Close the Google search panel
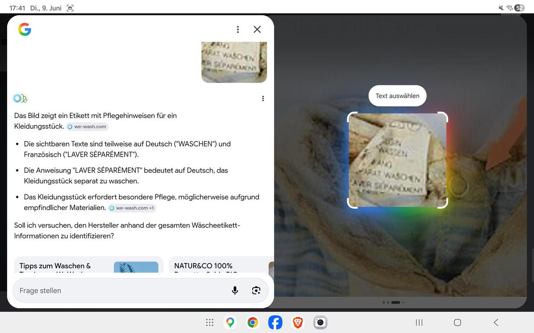The width and height of the screenshot is (534, 333). [257, 29]
